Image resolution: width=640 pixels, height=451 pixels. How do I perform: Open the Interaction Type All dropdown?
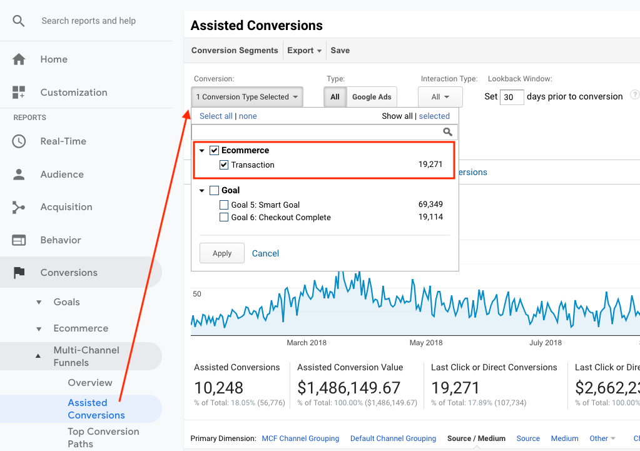[440, 97]
